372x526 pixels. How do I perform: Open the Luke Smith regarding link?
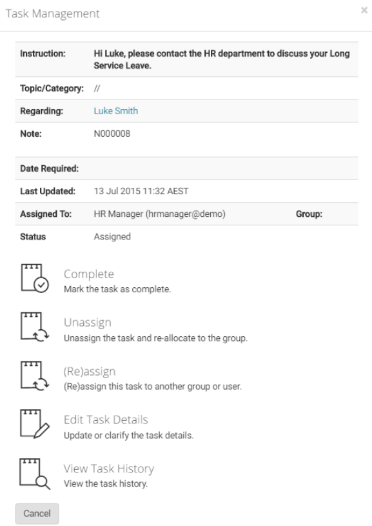[x=116, y=111]
